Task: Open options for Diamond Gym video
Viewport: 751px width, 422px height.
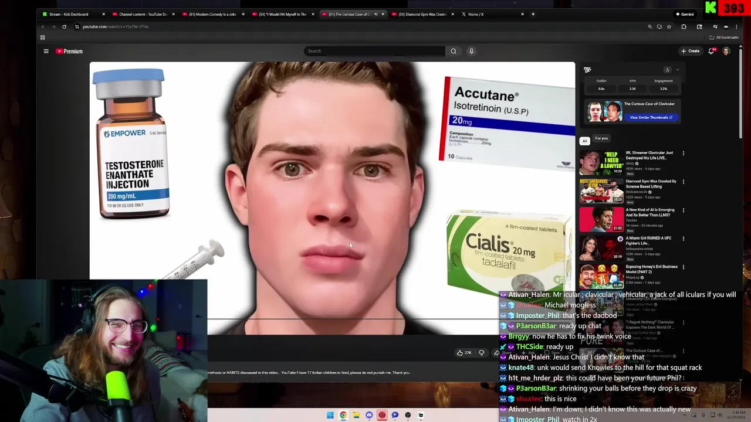Action: [x=683, y=182]
